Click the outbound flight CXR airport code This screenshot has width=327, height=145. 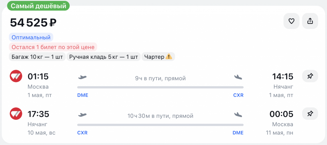click(238, 95)
